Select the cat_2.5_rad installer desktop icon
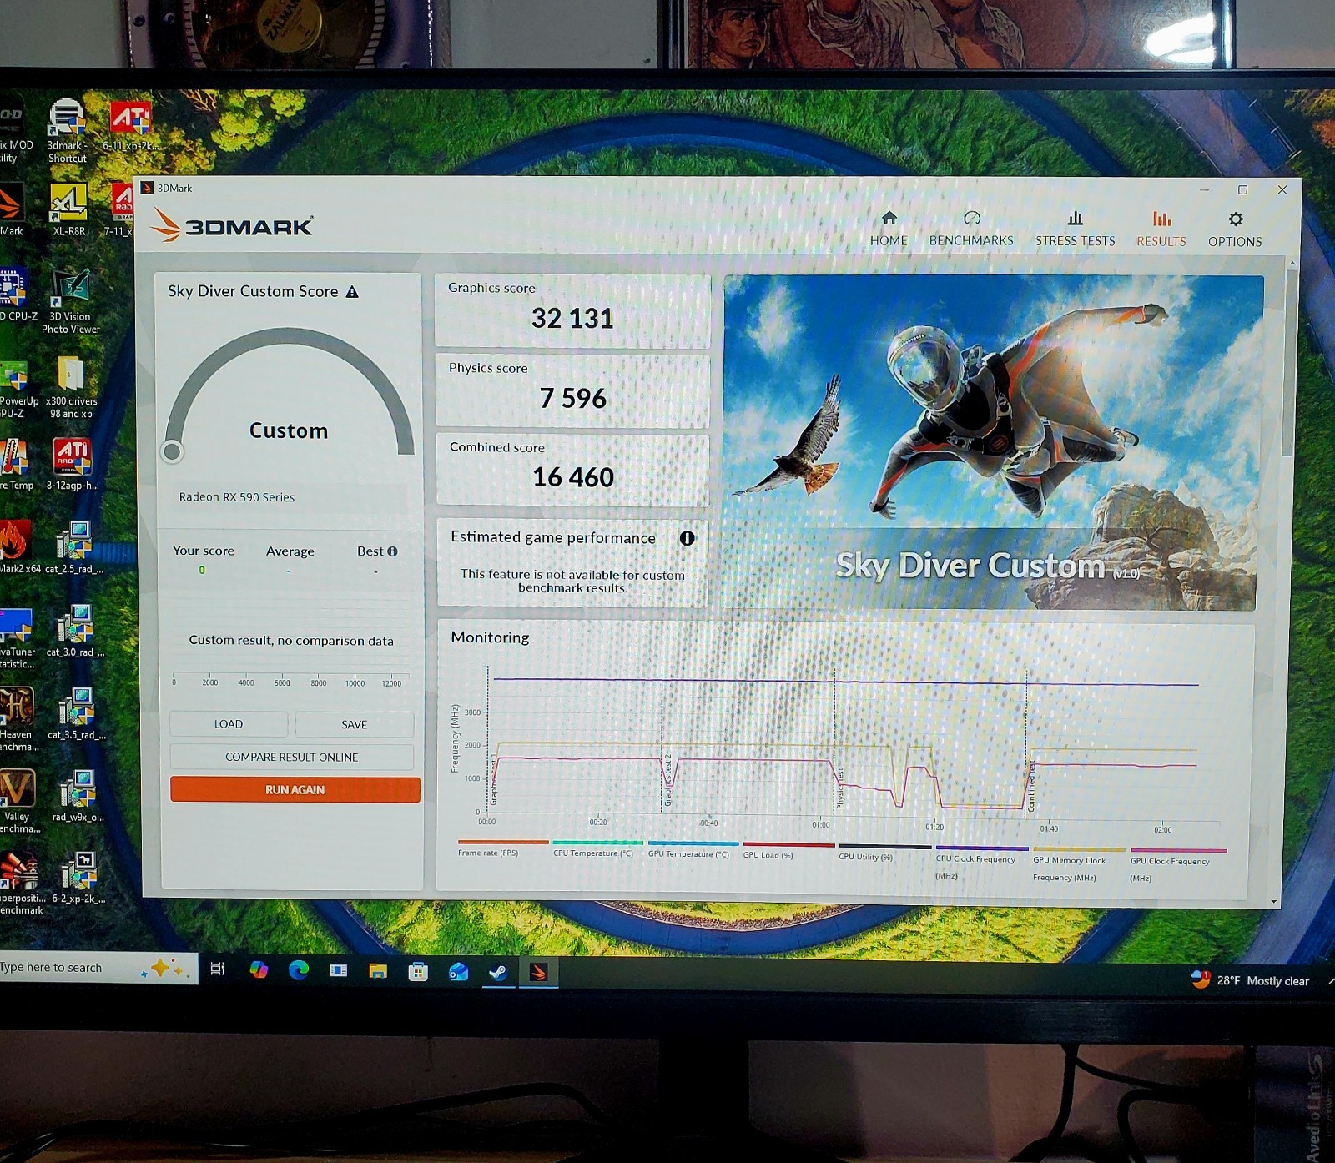 pyautogui.click(x=74, y=547)
